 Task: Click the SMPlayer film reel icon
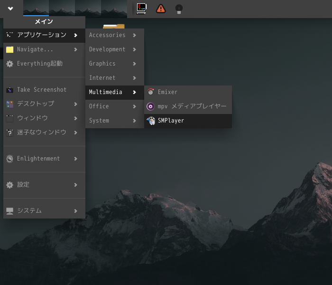point(151,121)
